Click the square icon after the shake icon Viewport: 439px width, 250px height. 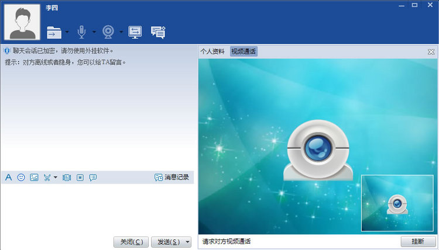80,178
